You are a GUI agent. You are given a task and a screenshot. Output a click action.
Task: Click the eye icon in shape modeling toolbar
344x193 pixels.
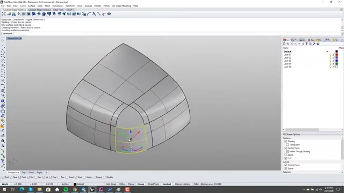109,14
